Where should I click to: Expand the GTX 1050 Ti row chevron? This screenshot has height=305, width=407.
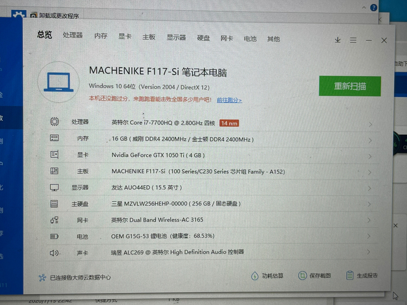click(370, 156)
